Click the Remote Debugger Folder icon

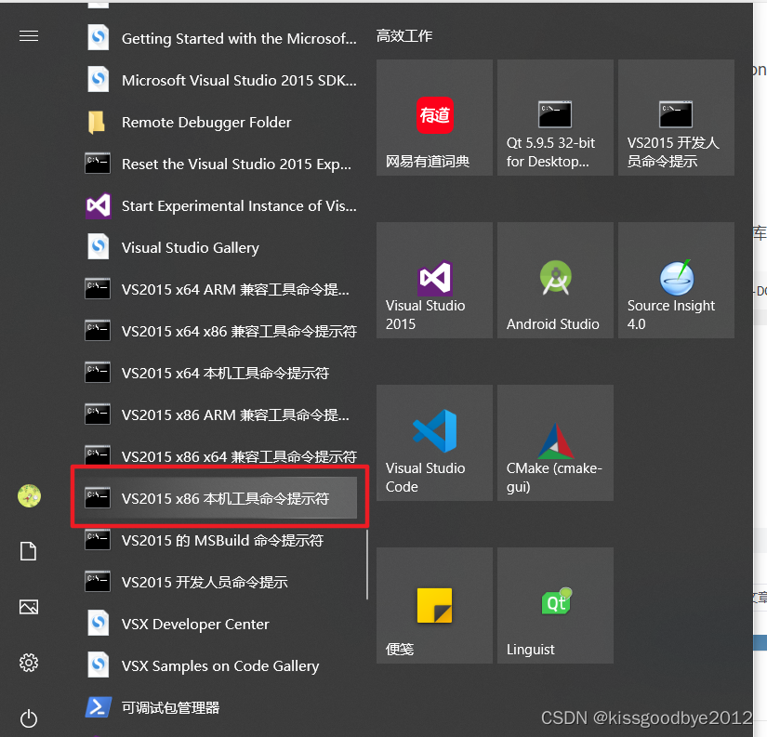click(x=97, y=122)
